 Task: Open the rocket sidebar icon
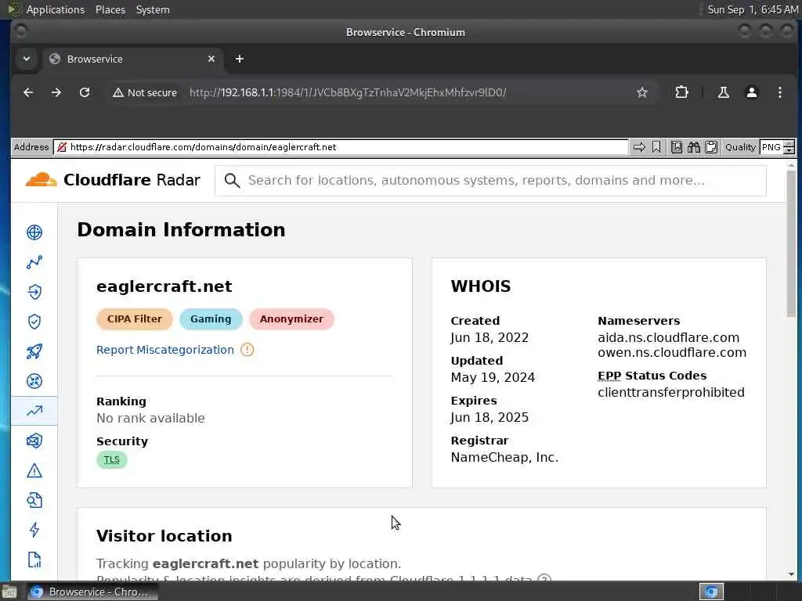[x=34, y=351]
